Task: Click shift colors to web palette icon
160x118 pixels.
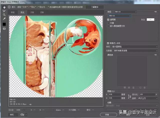Action: [x=129, y=88]
